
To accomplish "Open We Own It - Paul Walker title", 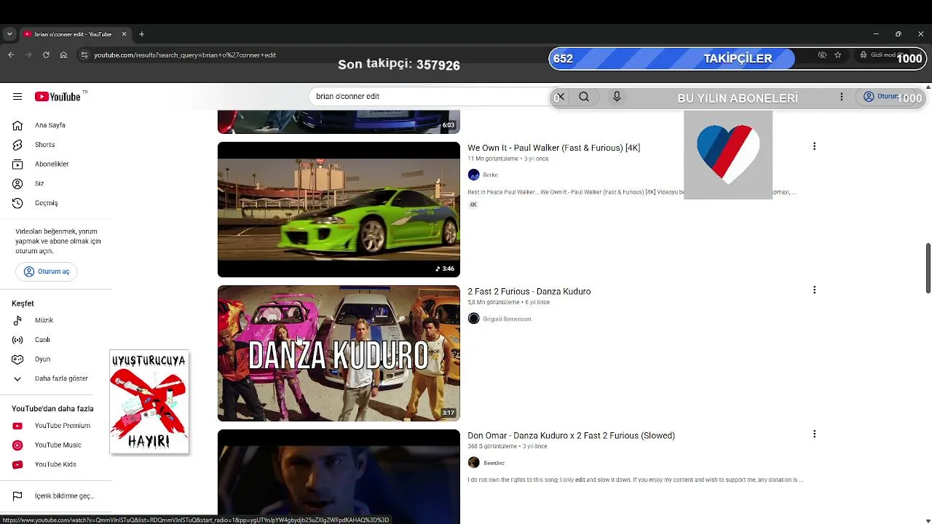I will (x=553, y=148).
